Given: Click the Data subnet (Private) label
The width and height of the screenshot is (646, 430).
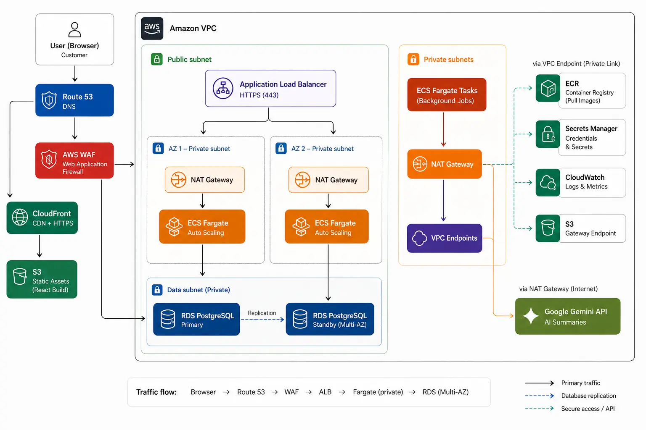Looking at the screenshot, I should [x=199, y=290].
